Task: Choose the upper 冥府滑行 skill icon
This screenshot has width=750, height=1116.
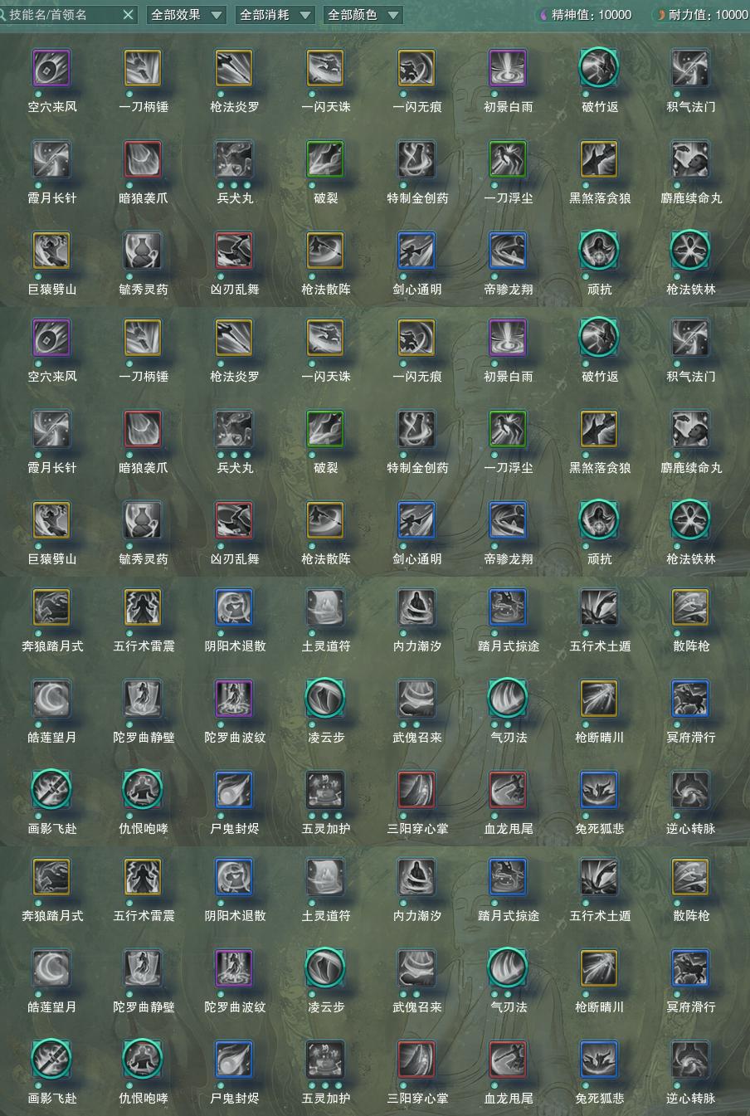Action: tap(690, 699)
